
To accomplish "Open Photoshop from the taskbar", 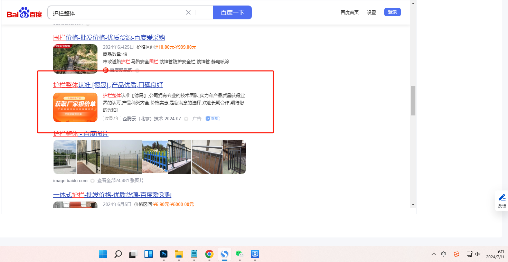I will pos(164,254).
